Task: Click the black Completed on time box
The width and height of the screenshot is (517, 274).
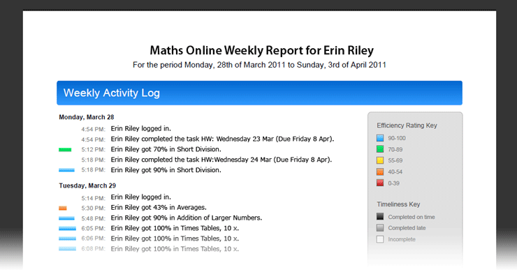Action: (x=380, y=216)
